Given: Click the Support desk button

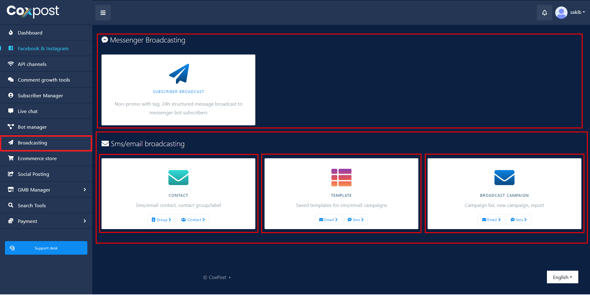Looking at the screenshot, I should click(x=46, y=248).
